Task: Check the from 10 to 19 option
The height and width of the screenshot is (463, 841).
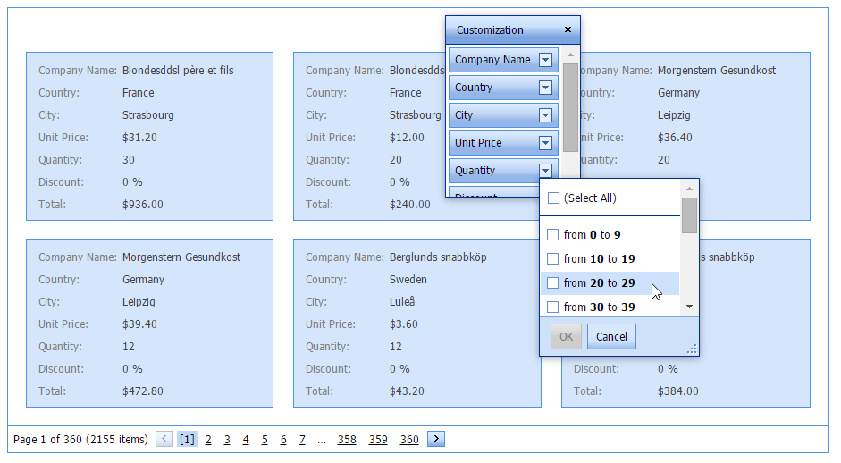Action: [552, 258]
